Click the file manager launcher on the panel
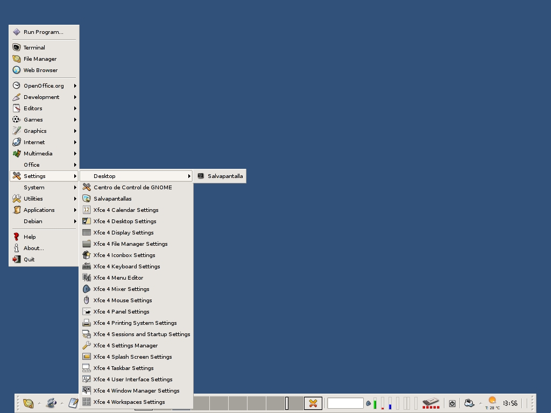 click(29, 403)
